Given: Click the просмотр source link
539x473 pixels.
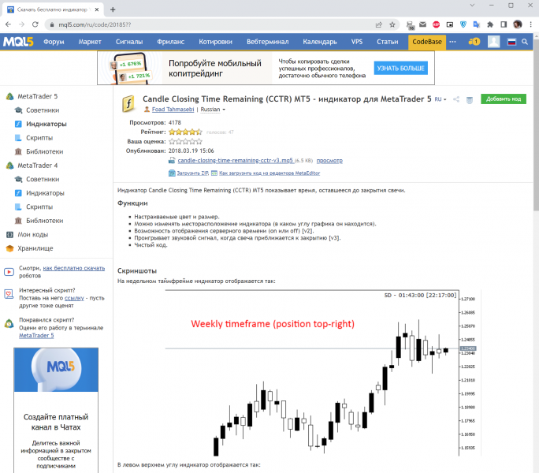Looking at the screenshot, I should tap(329, 160).
